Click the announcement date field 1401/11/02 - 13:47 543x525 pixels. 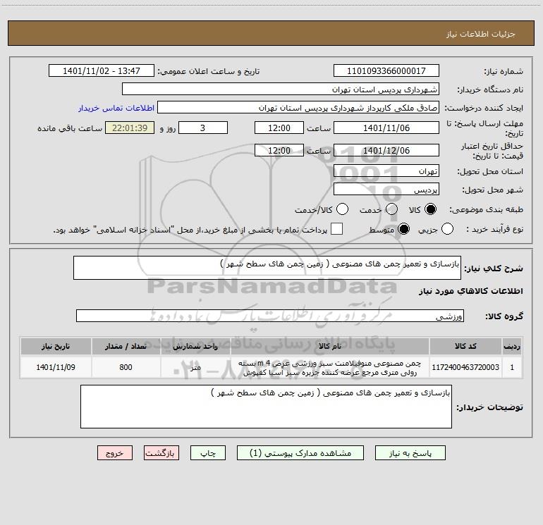pyautogui.click(x=102, y=71)
